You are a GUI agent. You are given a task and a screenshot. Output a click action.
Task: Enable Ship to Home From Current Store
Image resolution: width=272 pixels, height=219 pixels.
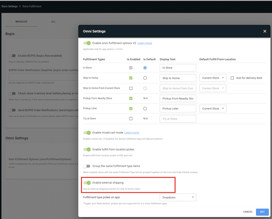(131, 88)
